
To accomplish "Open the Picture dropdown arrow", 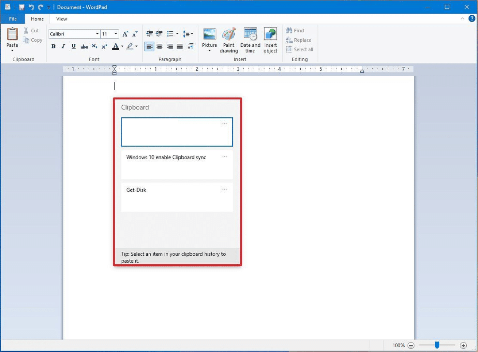I will (209, 51).
